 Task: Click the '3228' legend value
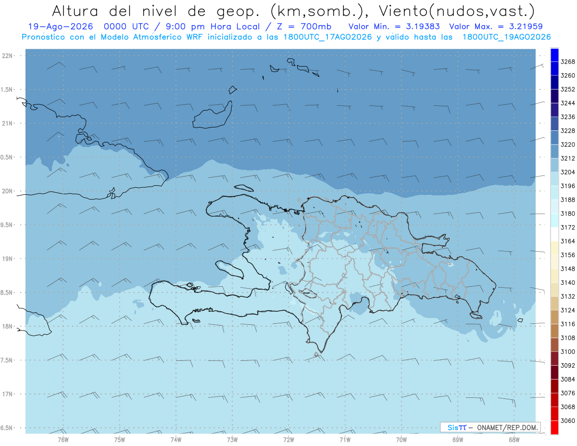coord(567,130)
